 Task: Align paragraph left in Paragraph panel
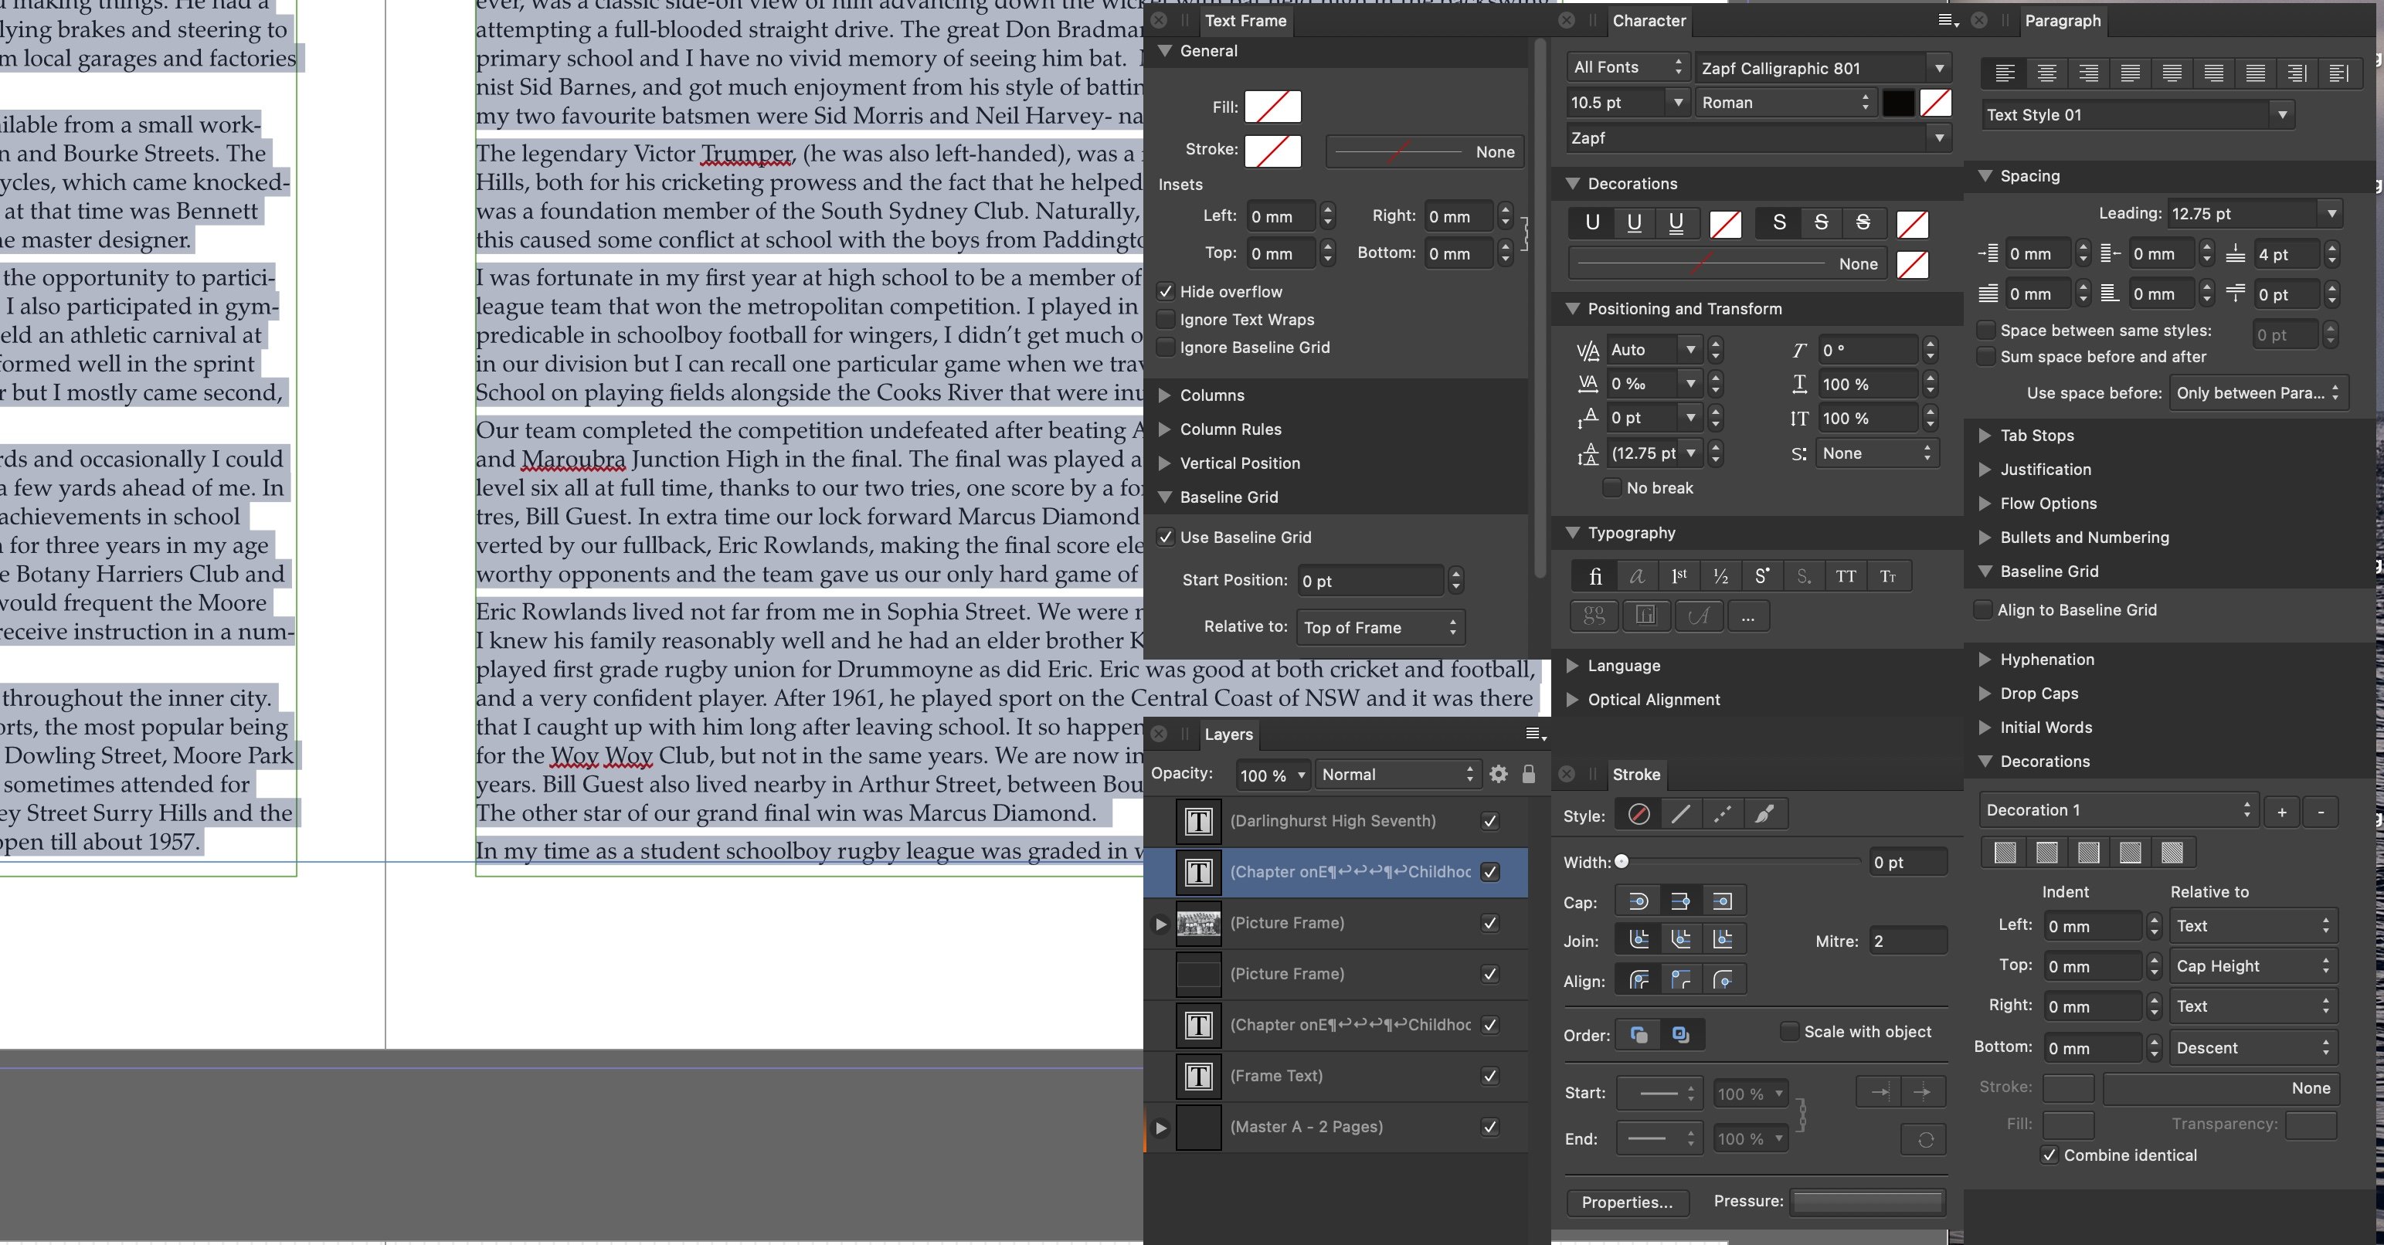tap(2005, 73)
